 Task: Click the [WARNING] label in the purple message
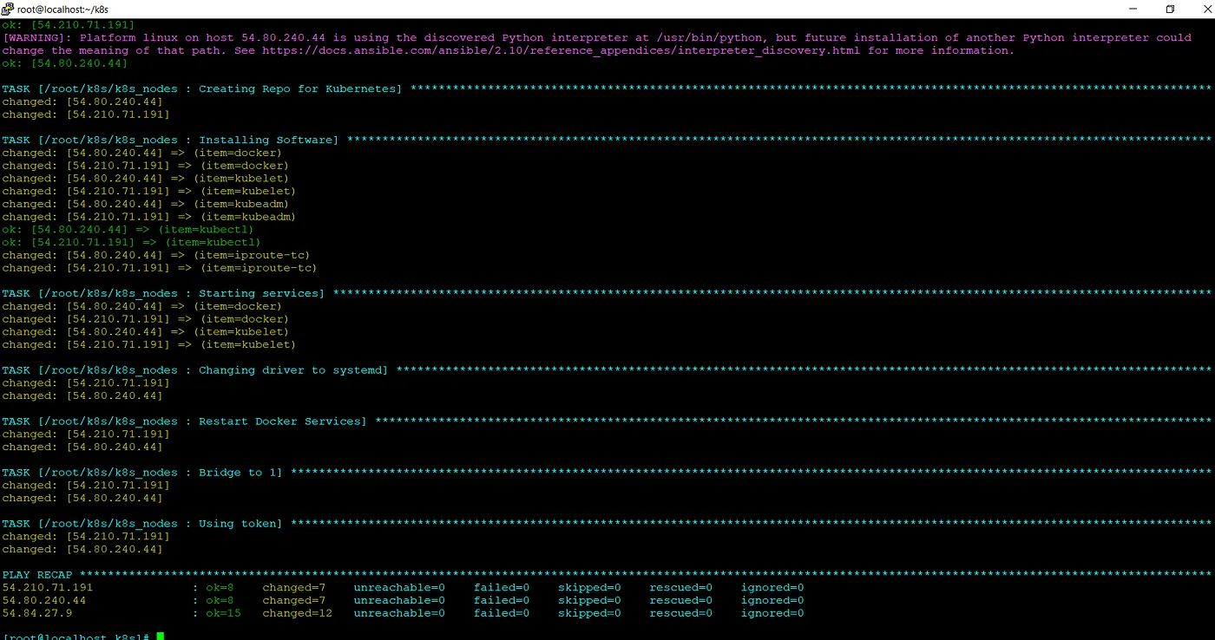37,38
